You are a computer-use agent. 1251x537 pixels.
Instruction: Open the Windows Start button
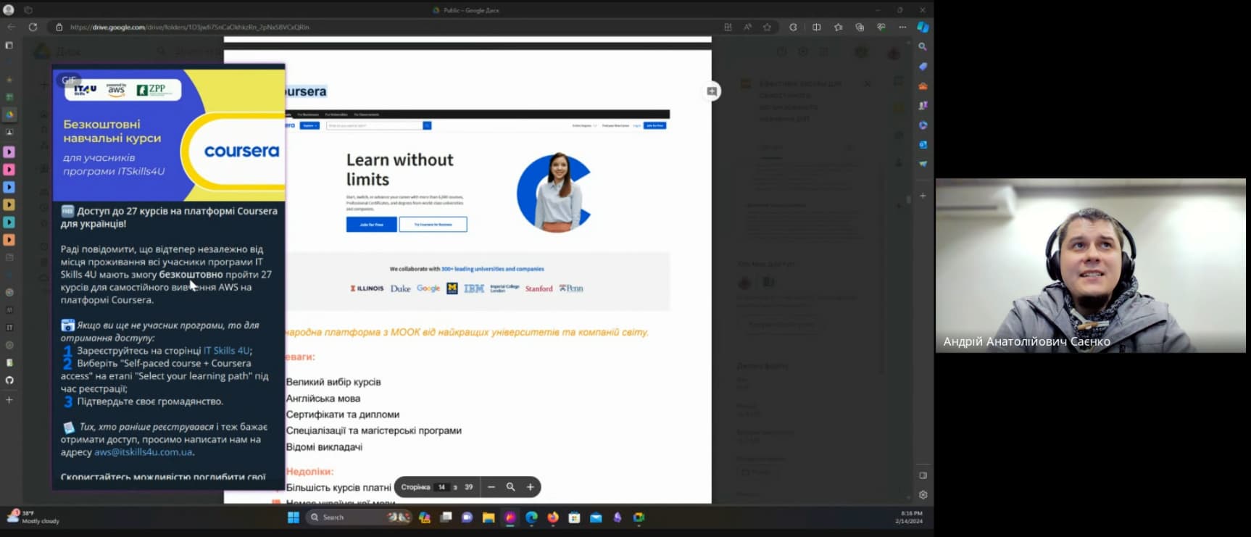point(294,517)
